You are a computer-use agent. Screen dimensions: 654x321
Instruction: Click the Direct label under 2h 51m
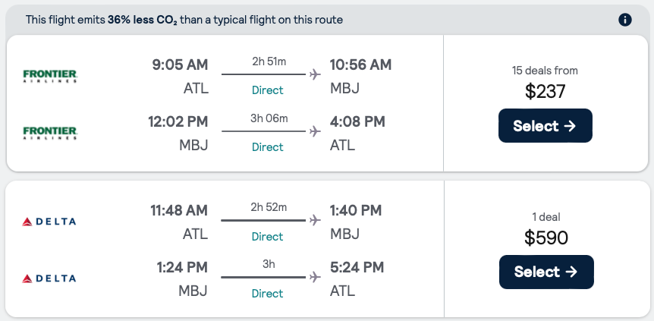coord(267,90)
